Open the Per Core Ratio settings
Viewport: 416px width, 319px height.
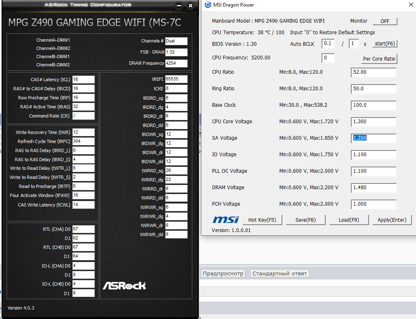[379, 59]
